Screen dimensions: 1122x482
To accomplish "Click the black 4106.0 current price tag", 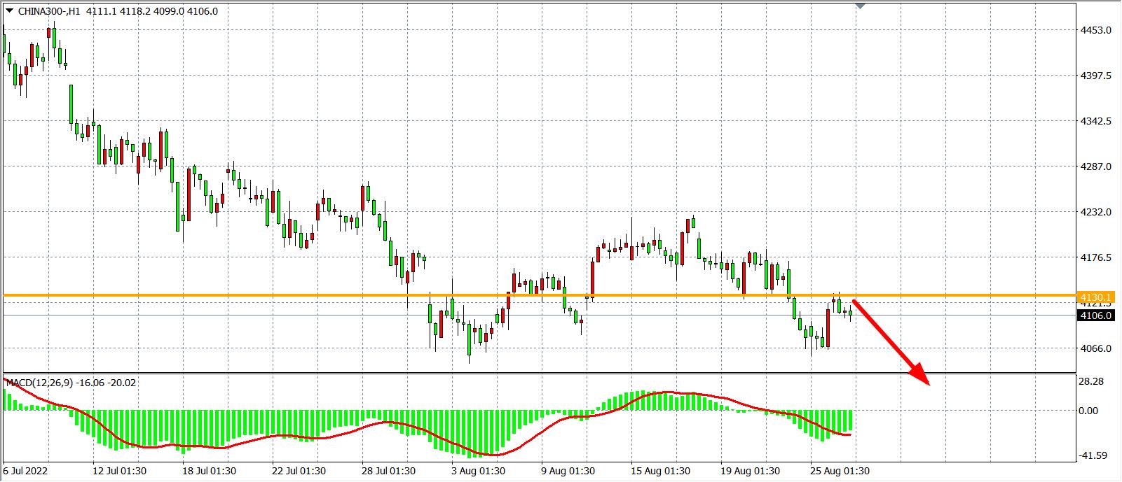I will click(1095, 316).
